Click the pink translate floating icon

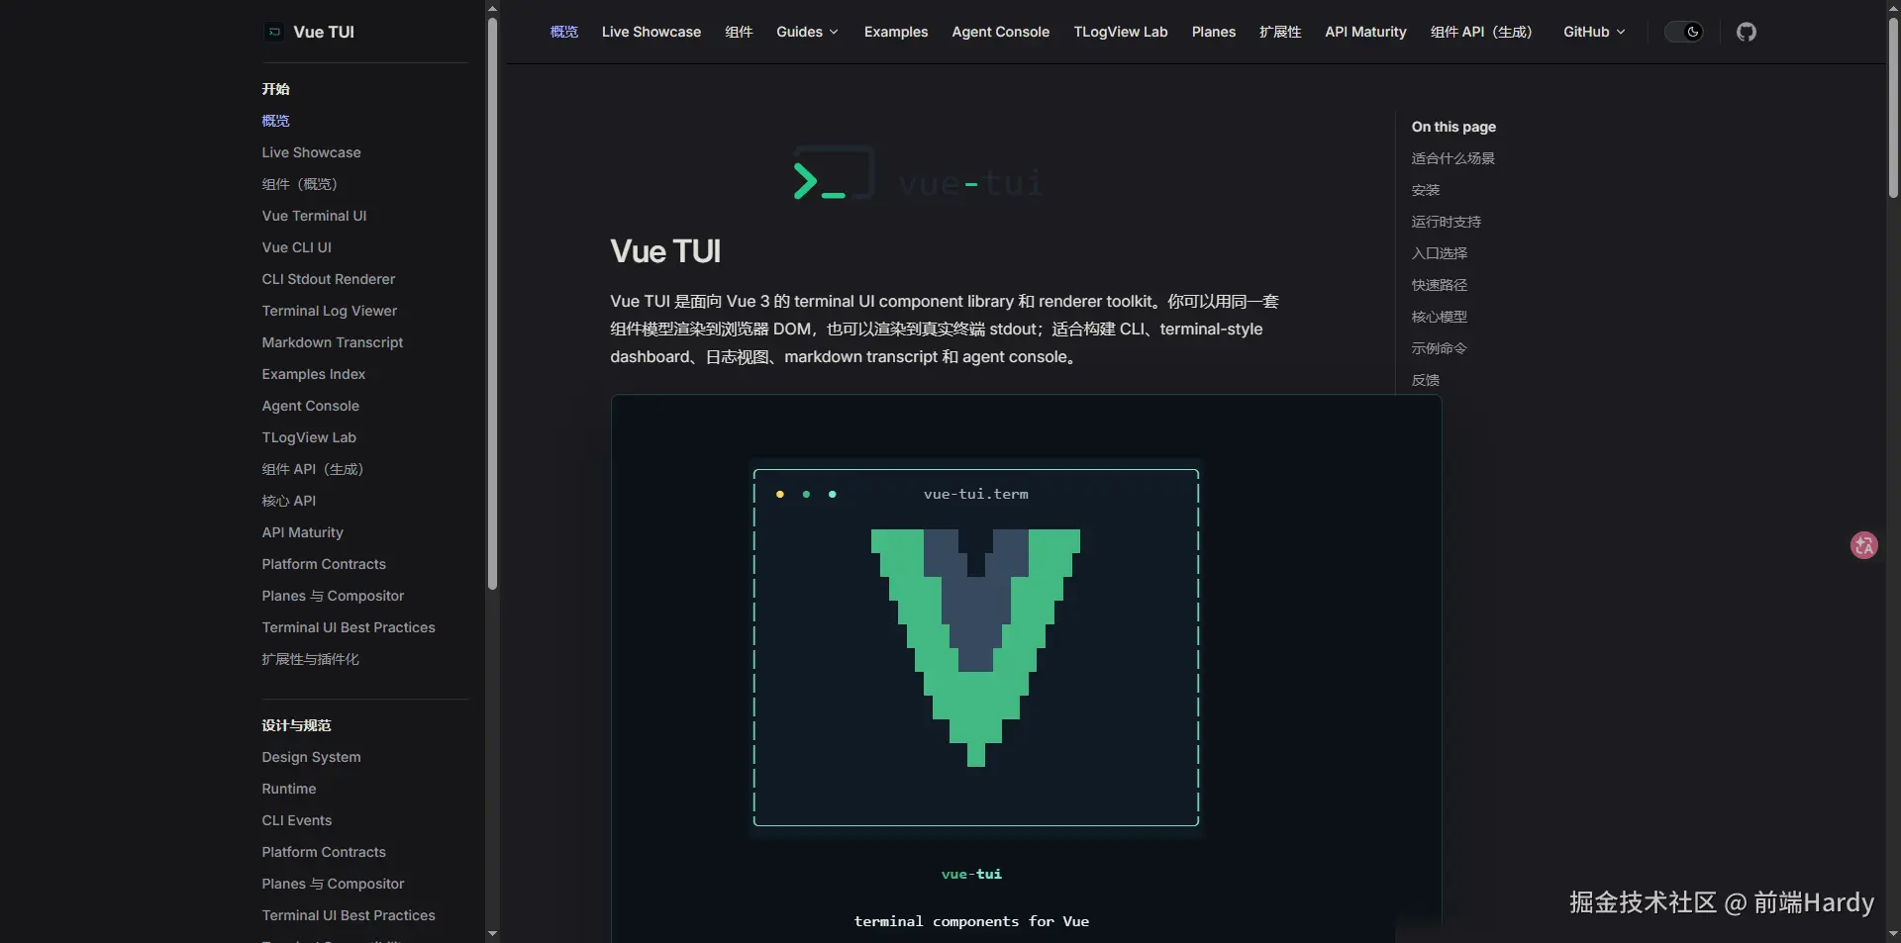click(x=1864, y=545)
